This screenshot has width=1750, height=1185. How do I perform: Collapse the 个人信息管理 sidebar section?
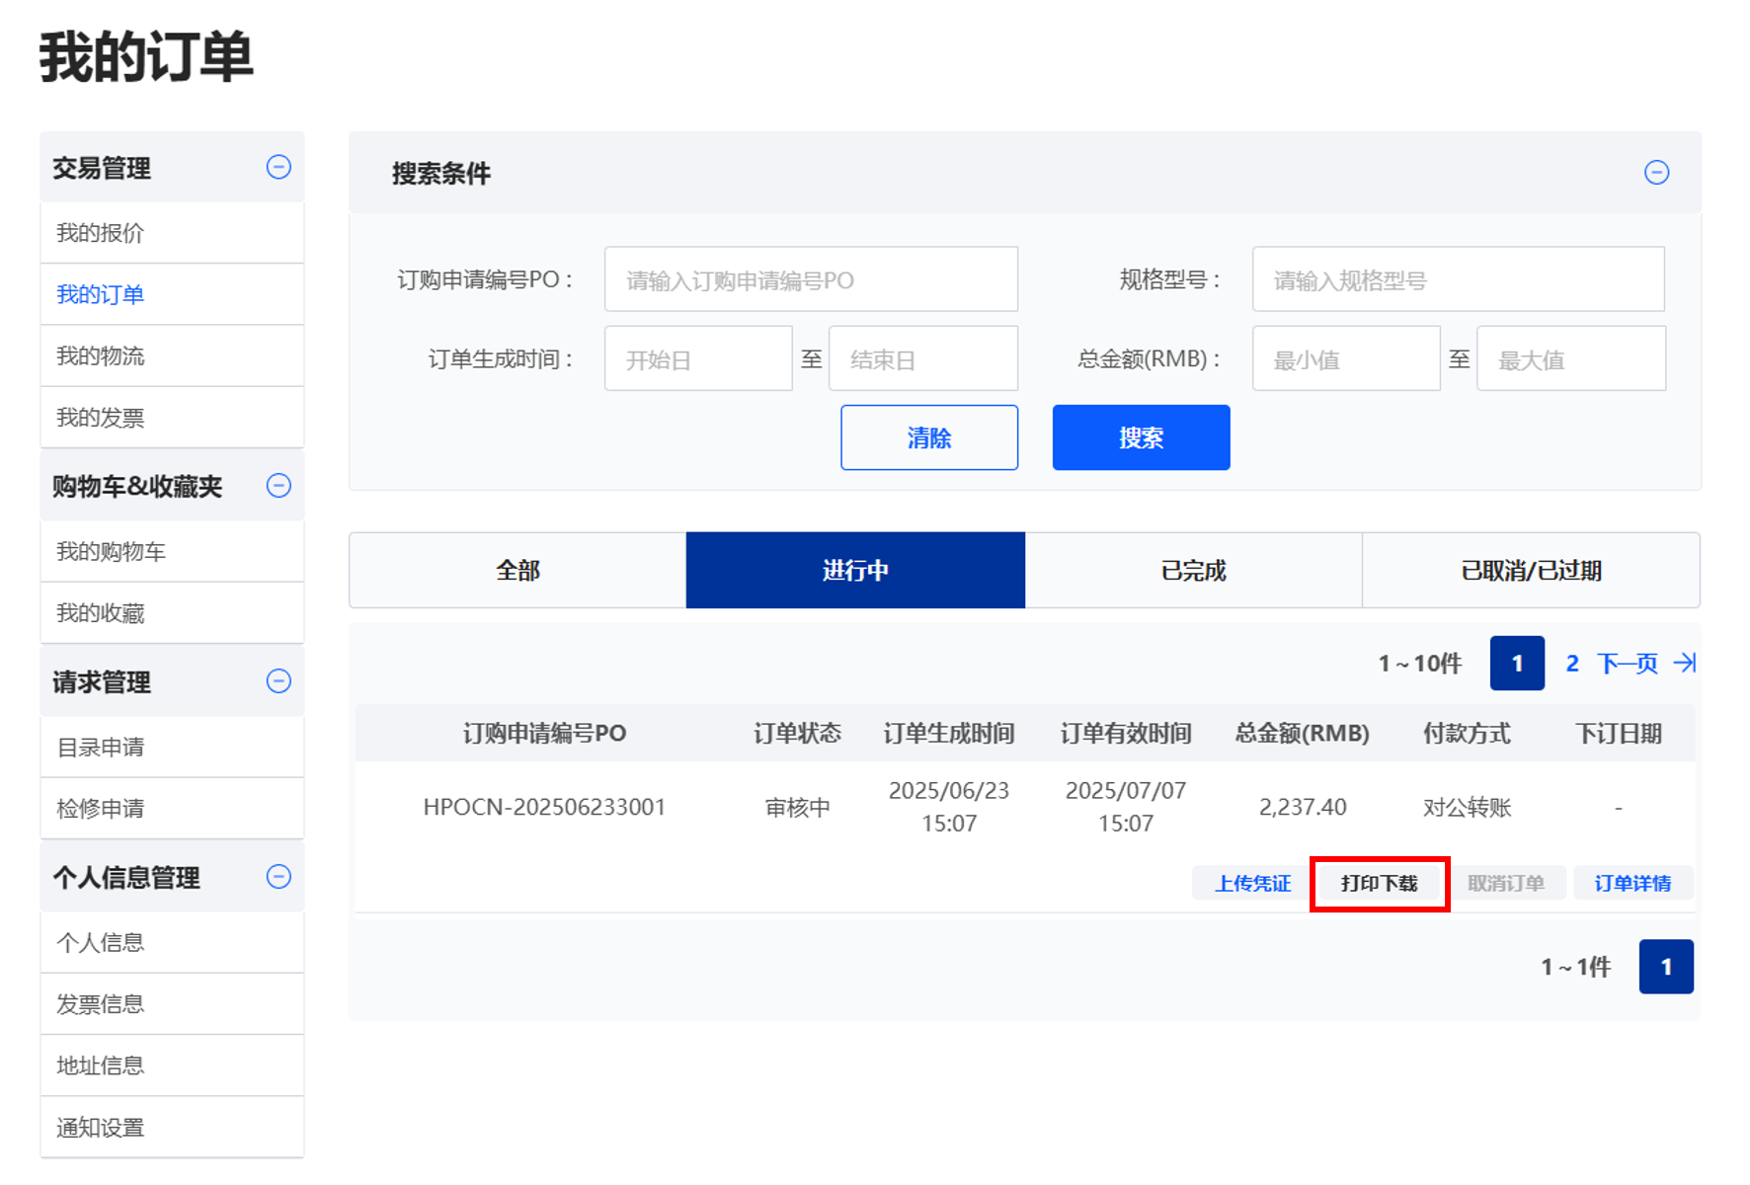pos(278,876)
